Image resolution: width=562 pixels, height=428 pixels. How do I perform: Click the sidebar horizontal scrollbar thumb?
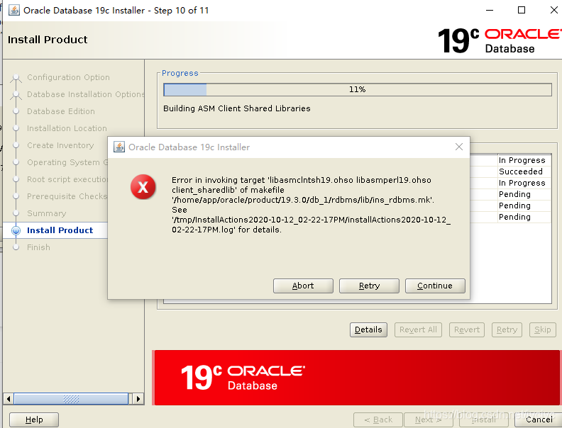click(71, 399)
